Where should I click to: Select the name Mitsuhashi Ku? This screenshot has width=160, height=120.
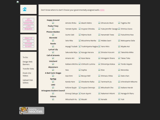71,99
